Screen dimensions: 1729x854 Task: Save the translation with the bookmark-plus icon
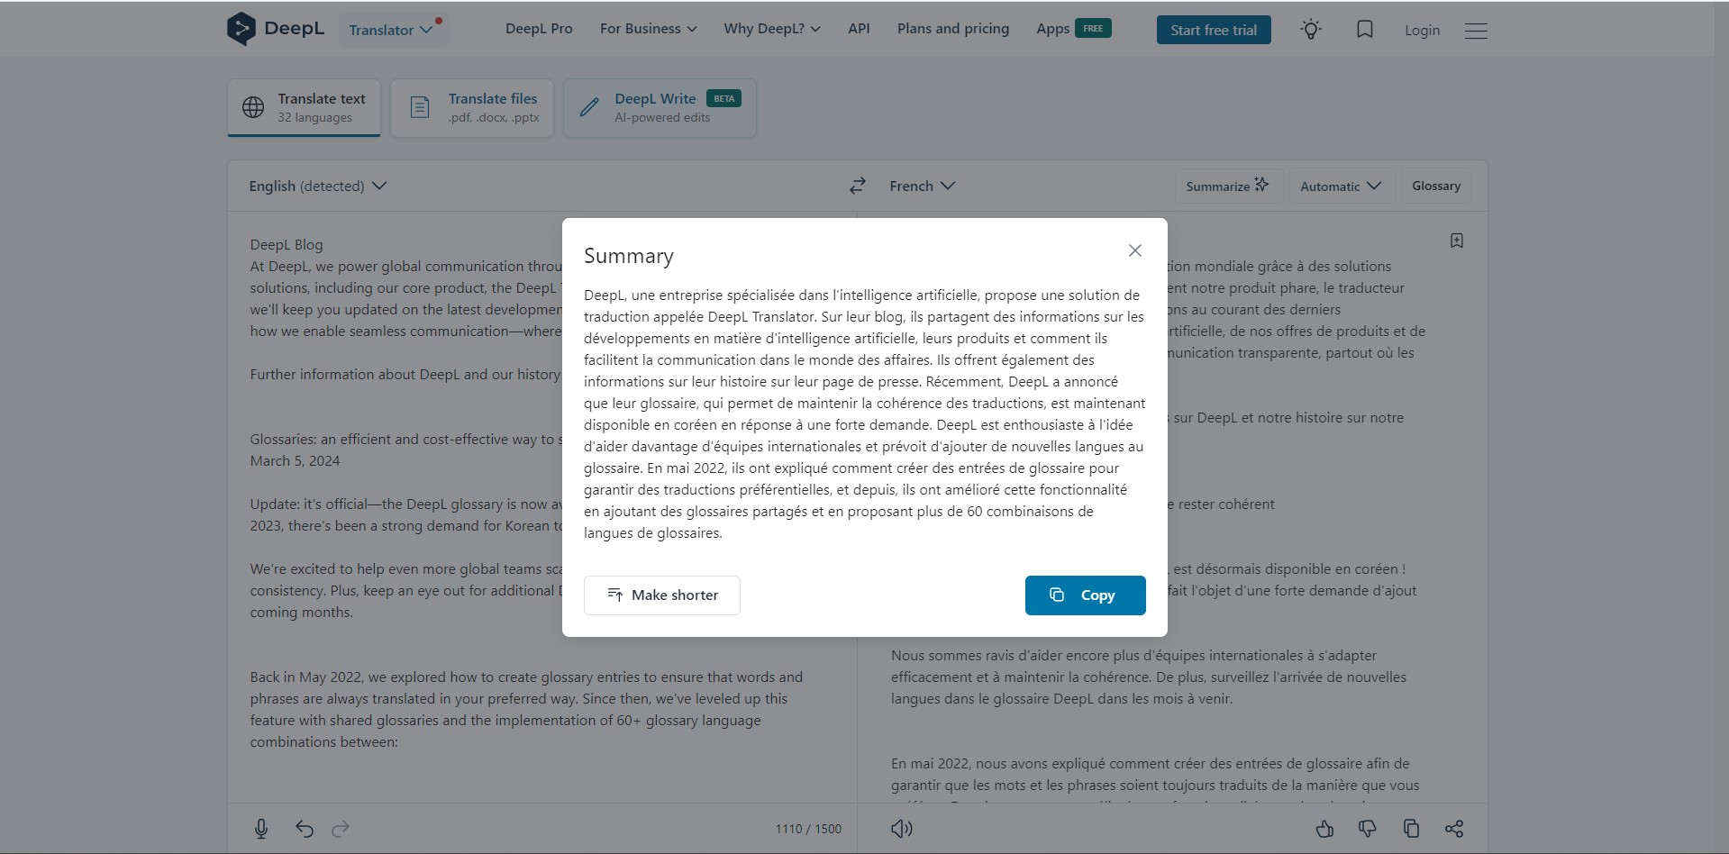(1457, 241)
